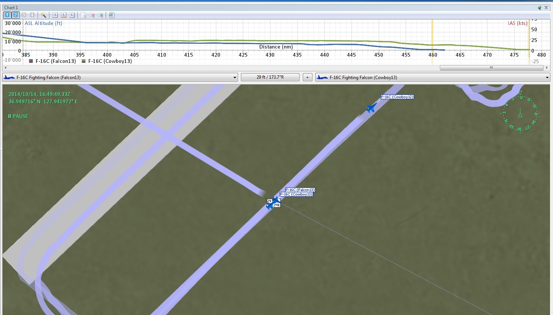553x315 pixels.
Task: Click the chart scrollbar left arrow
Action: click(5, 68)
